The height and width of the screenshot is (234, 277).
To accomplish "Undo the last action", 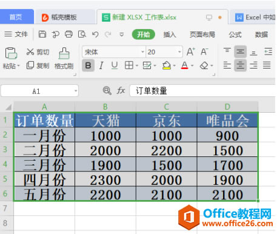I will pos(95,35).
